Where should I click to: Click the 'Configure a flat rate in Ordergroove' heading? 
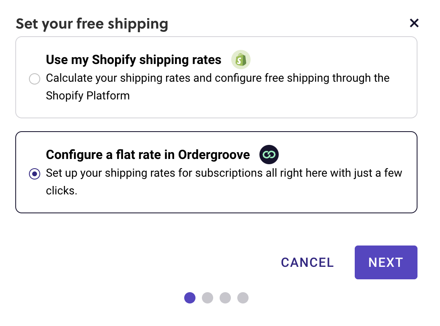point(148,155)
